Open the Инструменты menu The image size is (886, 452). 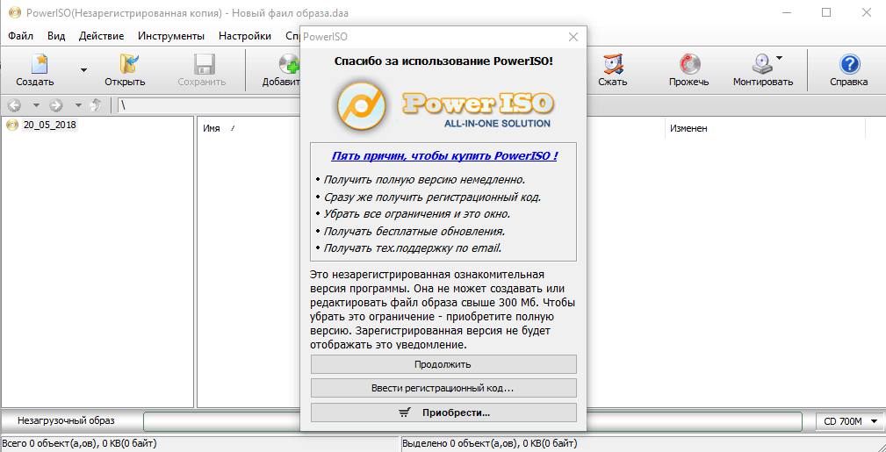(171, 36)
